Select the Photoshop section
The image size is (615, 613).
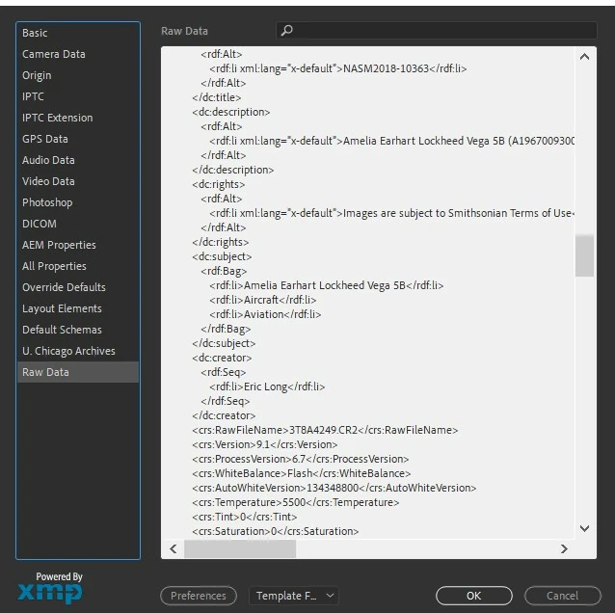pos(78,202)
